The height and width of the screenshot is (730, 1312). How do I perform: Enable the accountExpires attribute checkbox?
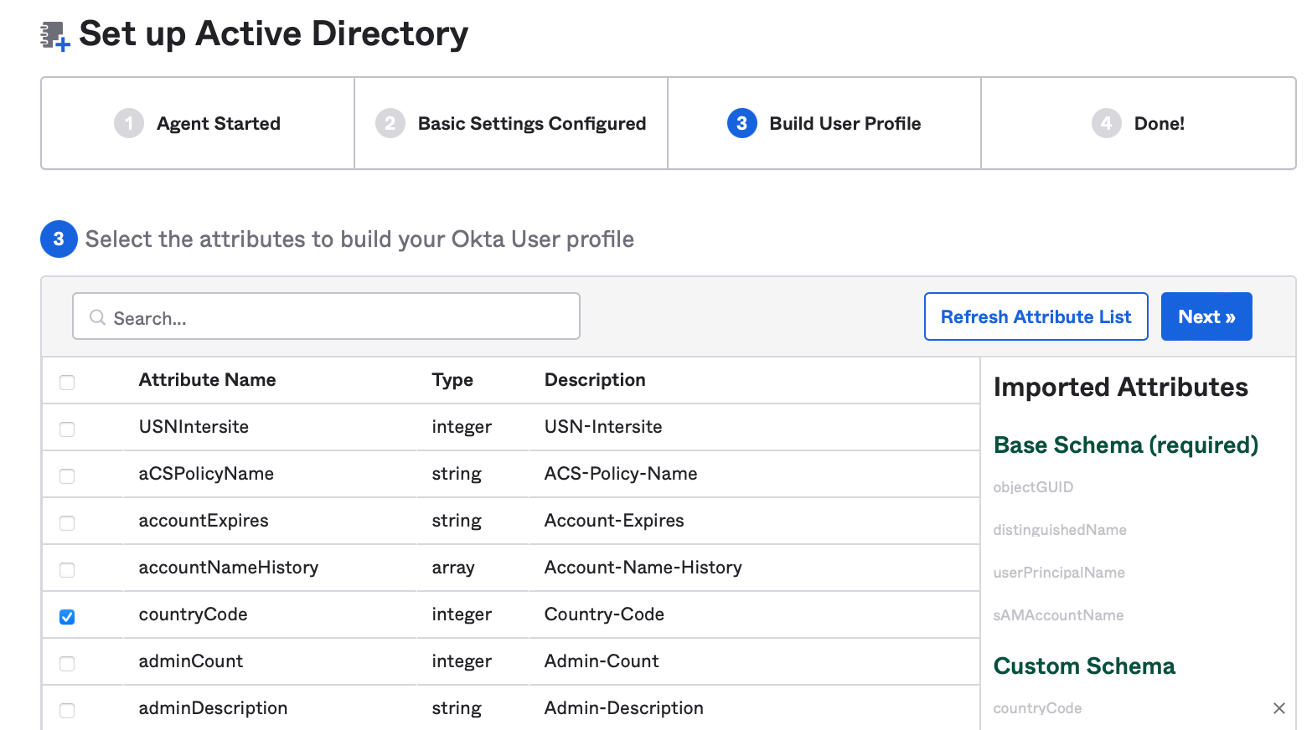point(67,523)
